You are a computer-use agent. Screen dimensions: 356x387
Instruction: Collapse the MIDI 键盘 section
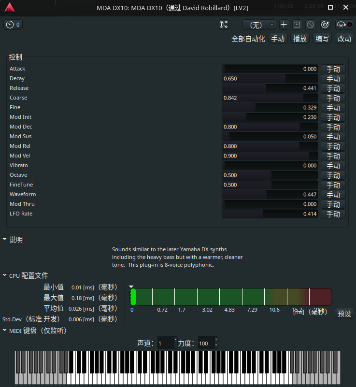[x=4, y=330]
